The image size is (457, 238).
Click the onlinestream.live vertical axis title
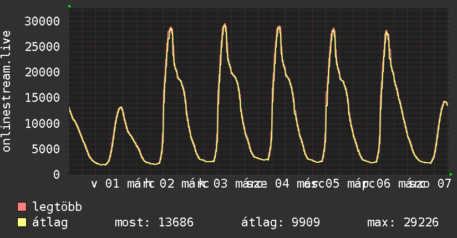(x=6, y=91)
